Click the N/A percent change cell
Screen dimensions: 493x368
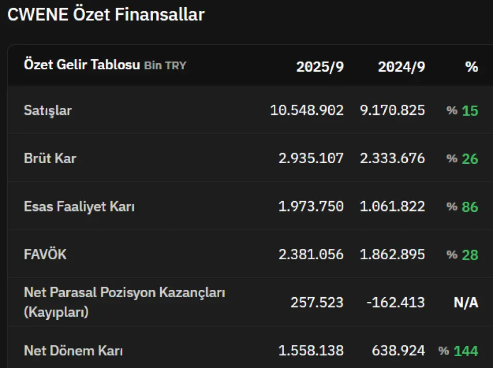pos(466,303)
